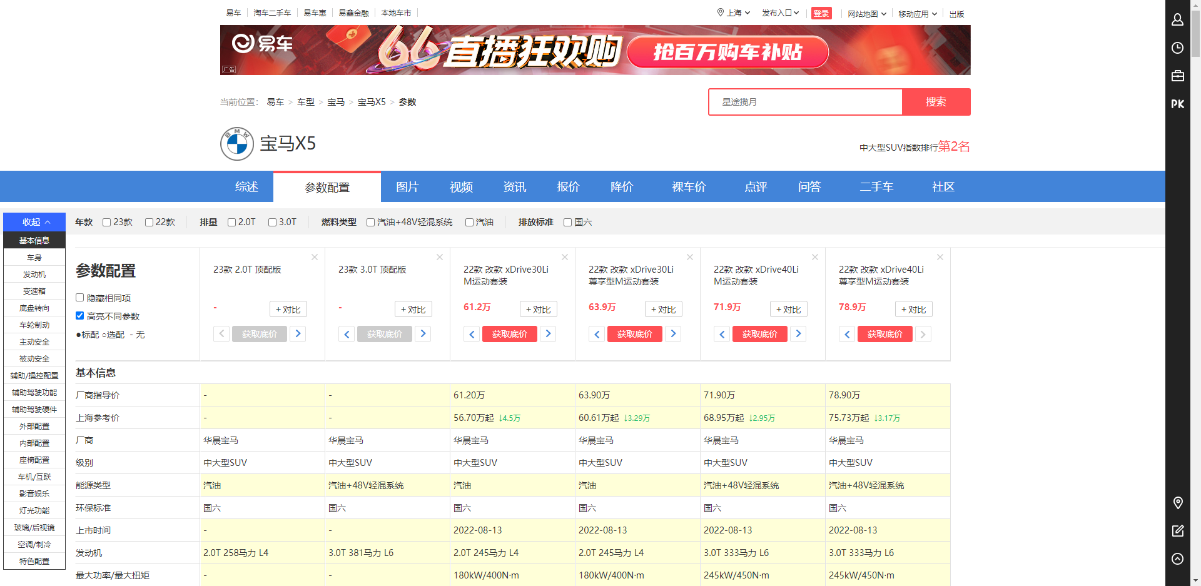Get lowest price for 61.2万 model
The height and width of the screenshot is (586, 1201).
point(510,334)
